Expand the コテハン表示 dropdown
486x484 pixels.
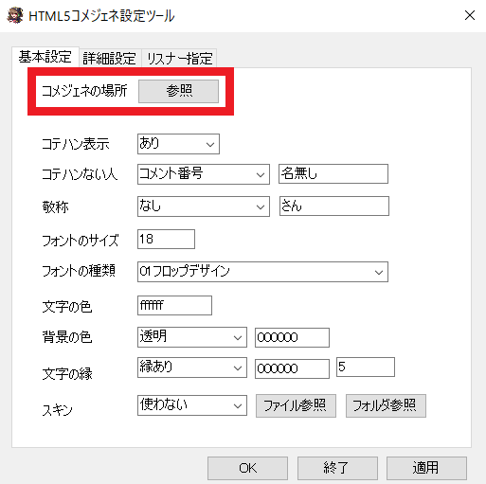(178, 144)
